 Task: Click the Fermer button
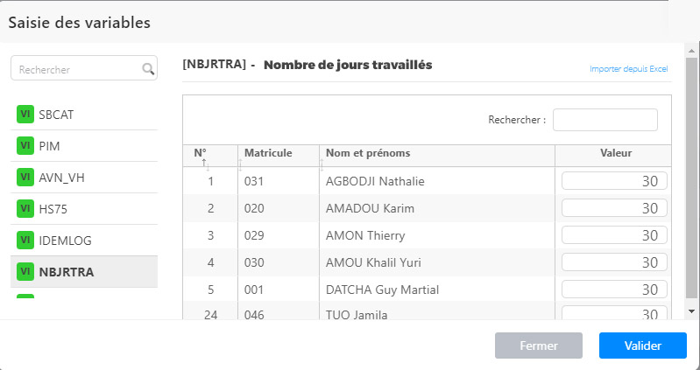point(539,346)
